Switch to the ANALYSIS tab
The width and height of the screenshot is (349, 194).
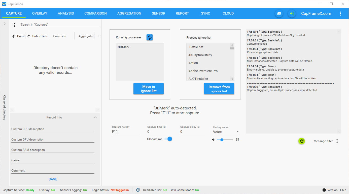coord(66,14)
